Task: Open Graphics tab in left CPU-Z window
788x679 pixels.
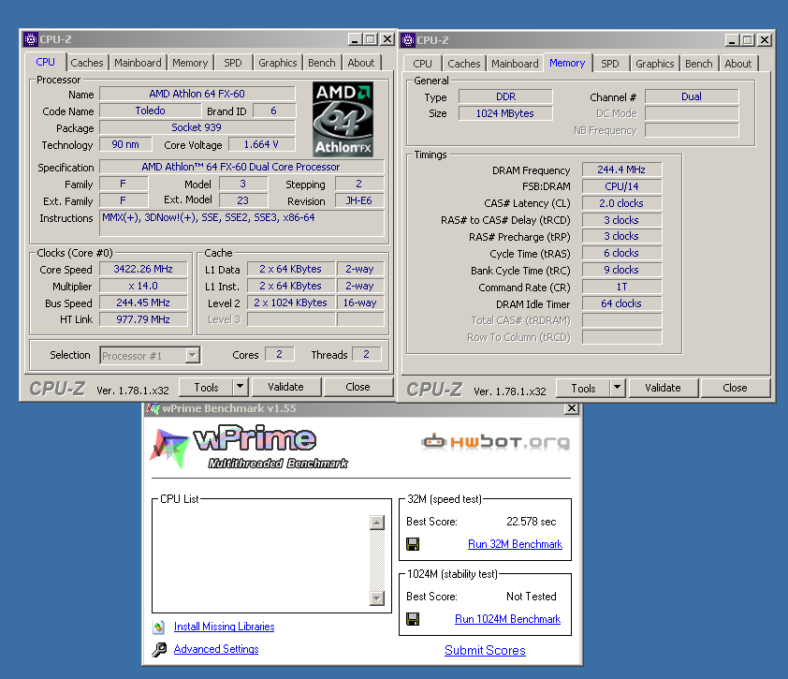Action: click(277, 63)
